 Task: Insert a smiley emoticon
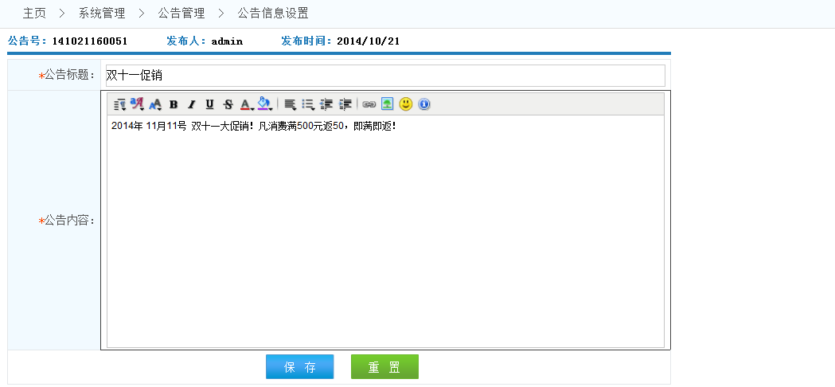[x=406, y=104]
